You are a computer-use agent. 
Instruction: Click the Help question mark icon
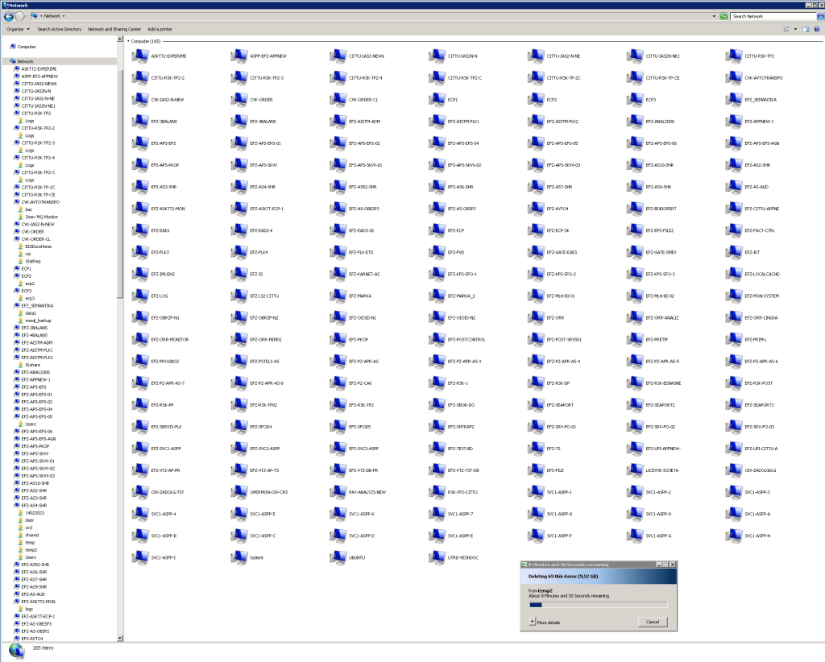(817, 29)
